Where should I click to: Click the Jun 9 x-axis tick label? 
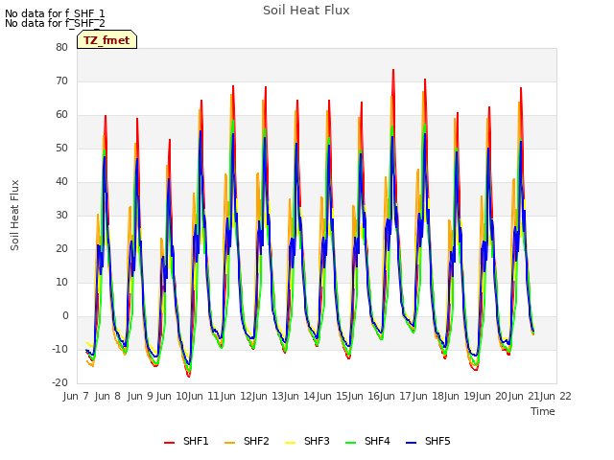point(140,396)
